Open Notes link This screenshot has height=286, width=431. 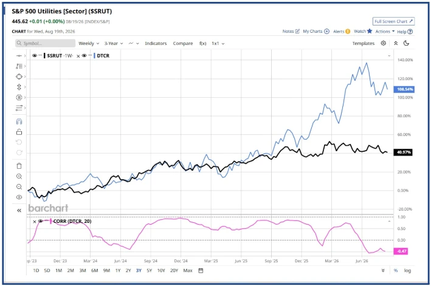click(291, 32)
